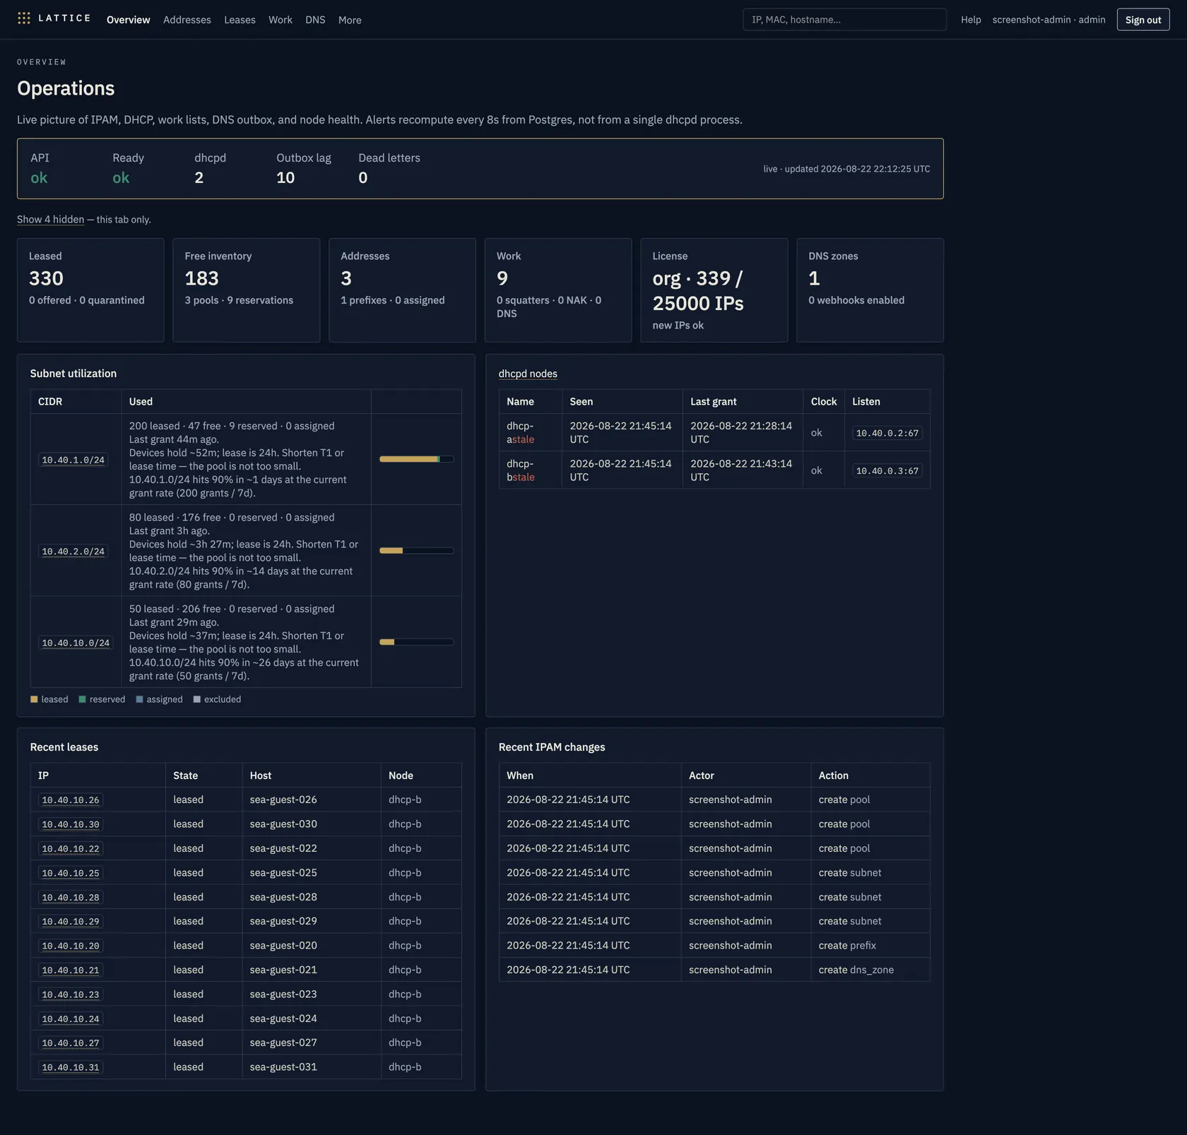1187x1135 pixels.
Task: Open lease IP 10.40.10.28
Action: tap(71, 898)
